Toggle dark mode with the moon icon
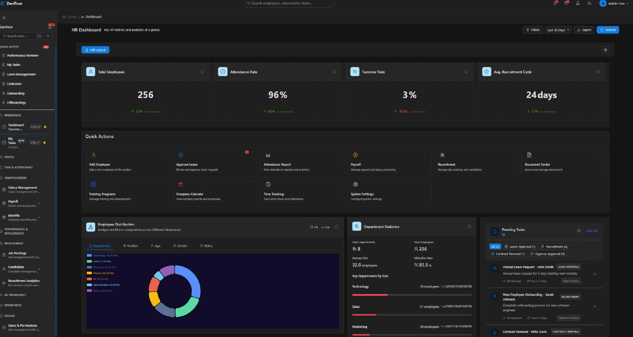Viewport: 633px width, 337px height. tap(589, 3)
